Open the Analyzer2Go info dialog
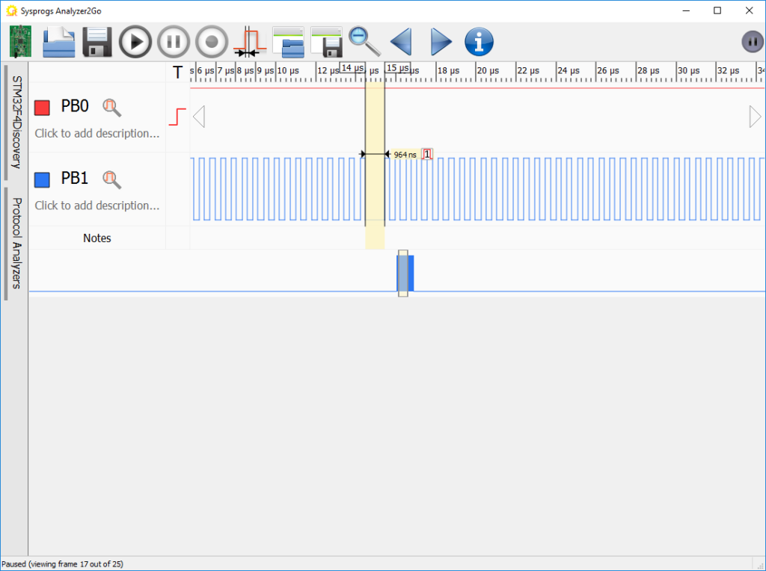766x571 pixels. 479,41
